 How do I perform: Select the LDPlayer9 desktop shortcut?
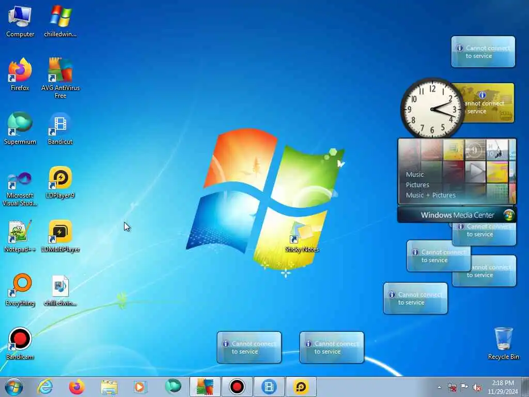60,182
